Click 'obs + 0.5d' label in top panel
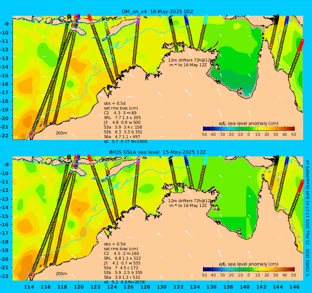The width and height of the screenshot is (312, 293). (x=115, y=103)
